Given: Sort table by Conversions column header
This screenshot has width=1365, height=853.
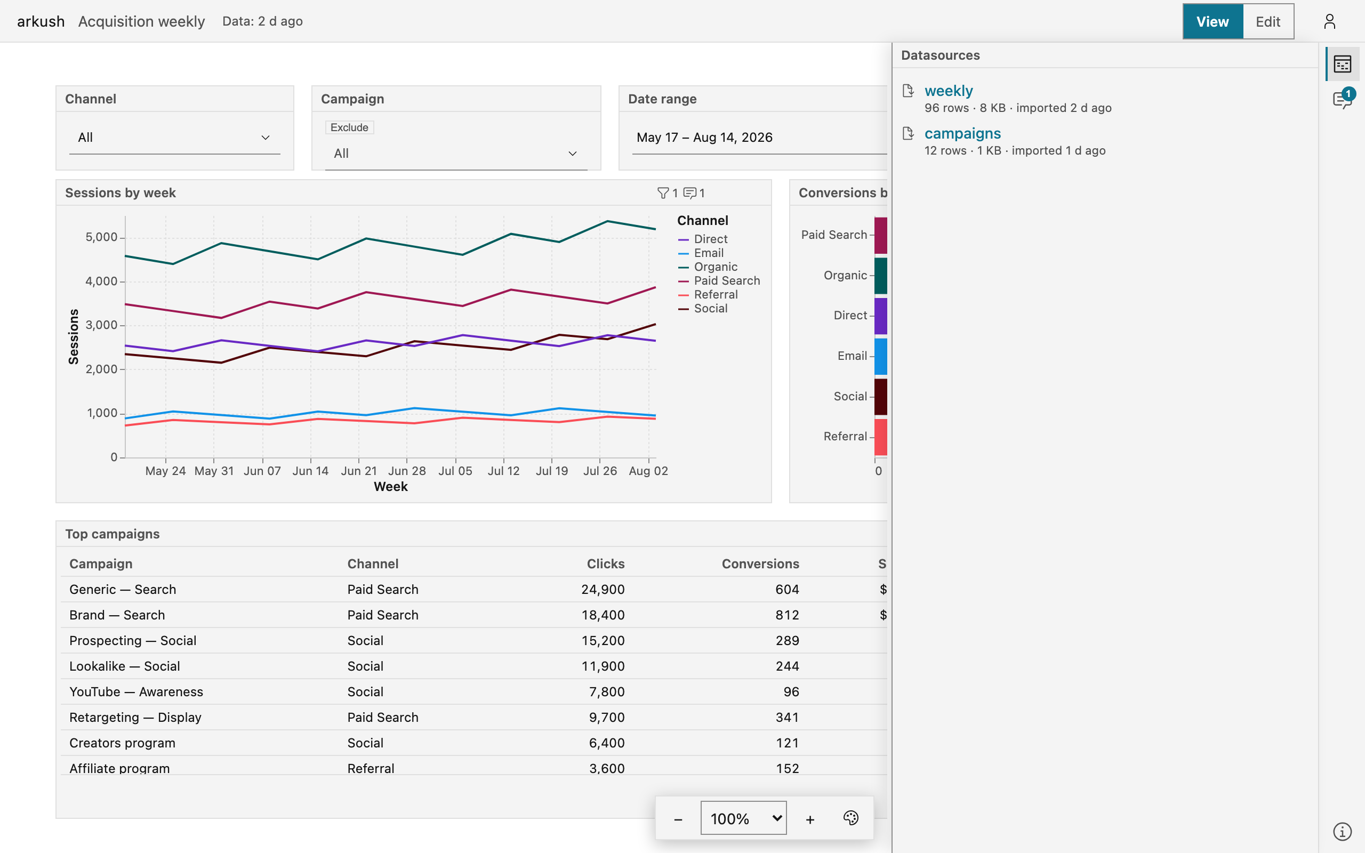Looking at the screenshot, I should pyautogui.click(x=760, y=564).
